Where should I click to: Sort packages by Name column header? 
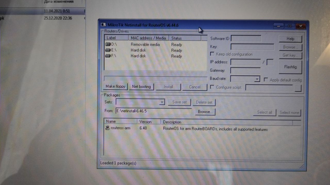pyautogui.click(x=121, y=122)
